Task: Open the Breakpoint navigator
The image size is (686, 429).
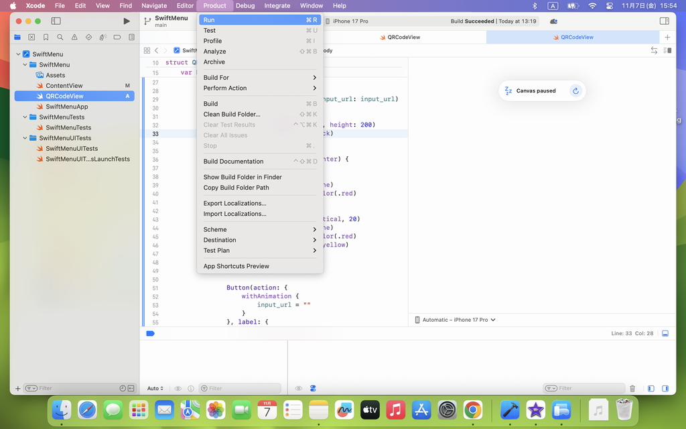Action: [117, 38]
